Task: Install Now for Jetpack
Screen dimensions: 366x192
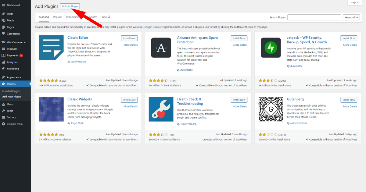Action: coord(349,38)
